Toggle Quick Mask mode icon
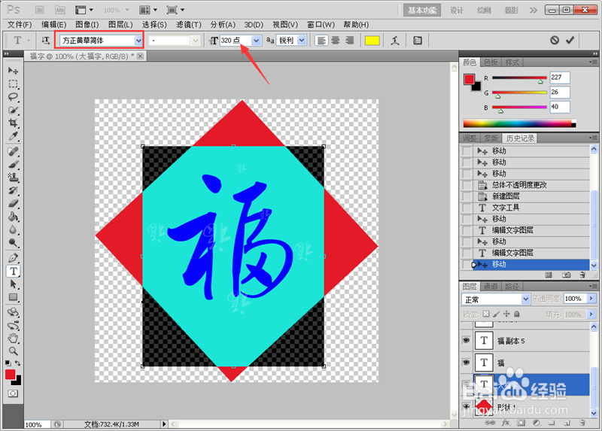This screenshot has width=602, height=431. 13,393
